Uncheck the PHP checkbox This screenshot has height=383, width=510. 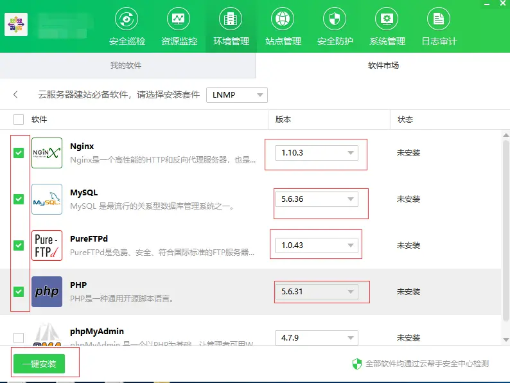tap(19, 291)
